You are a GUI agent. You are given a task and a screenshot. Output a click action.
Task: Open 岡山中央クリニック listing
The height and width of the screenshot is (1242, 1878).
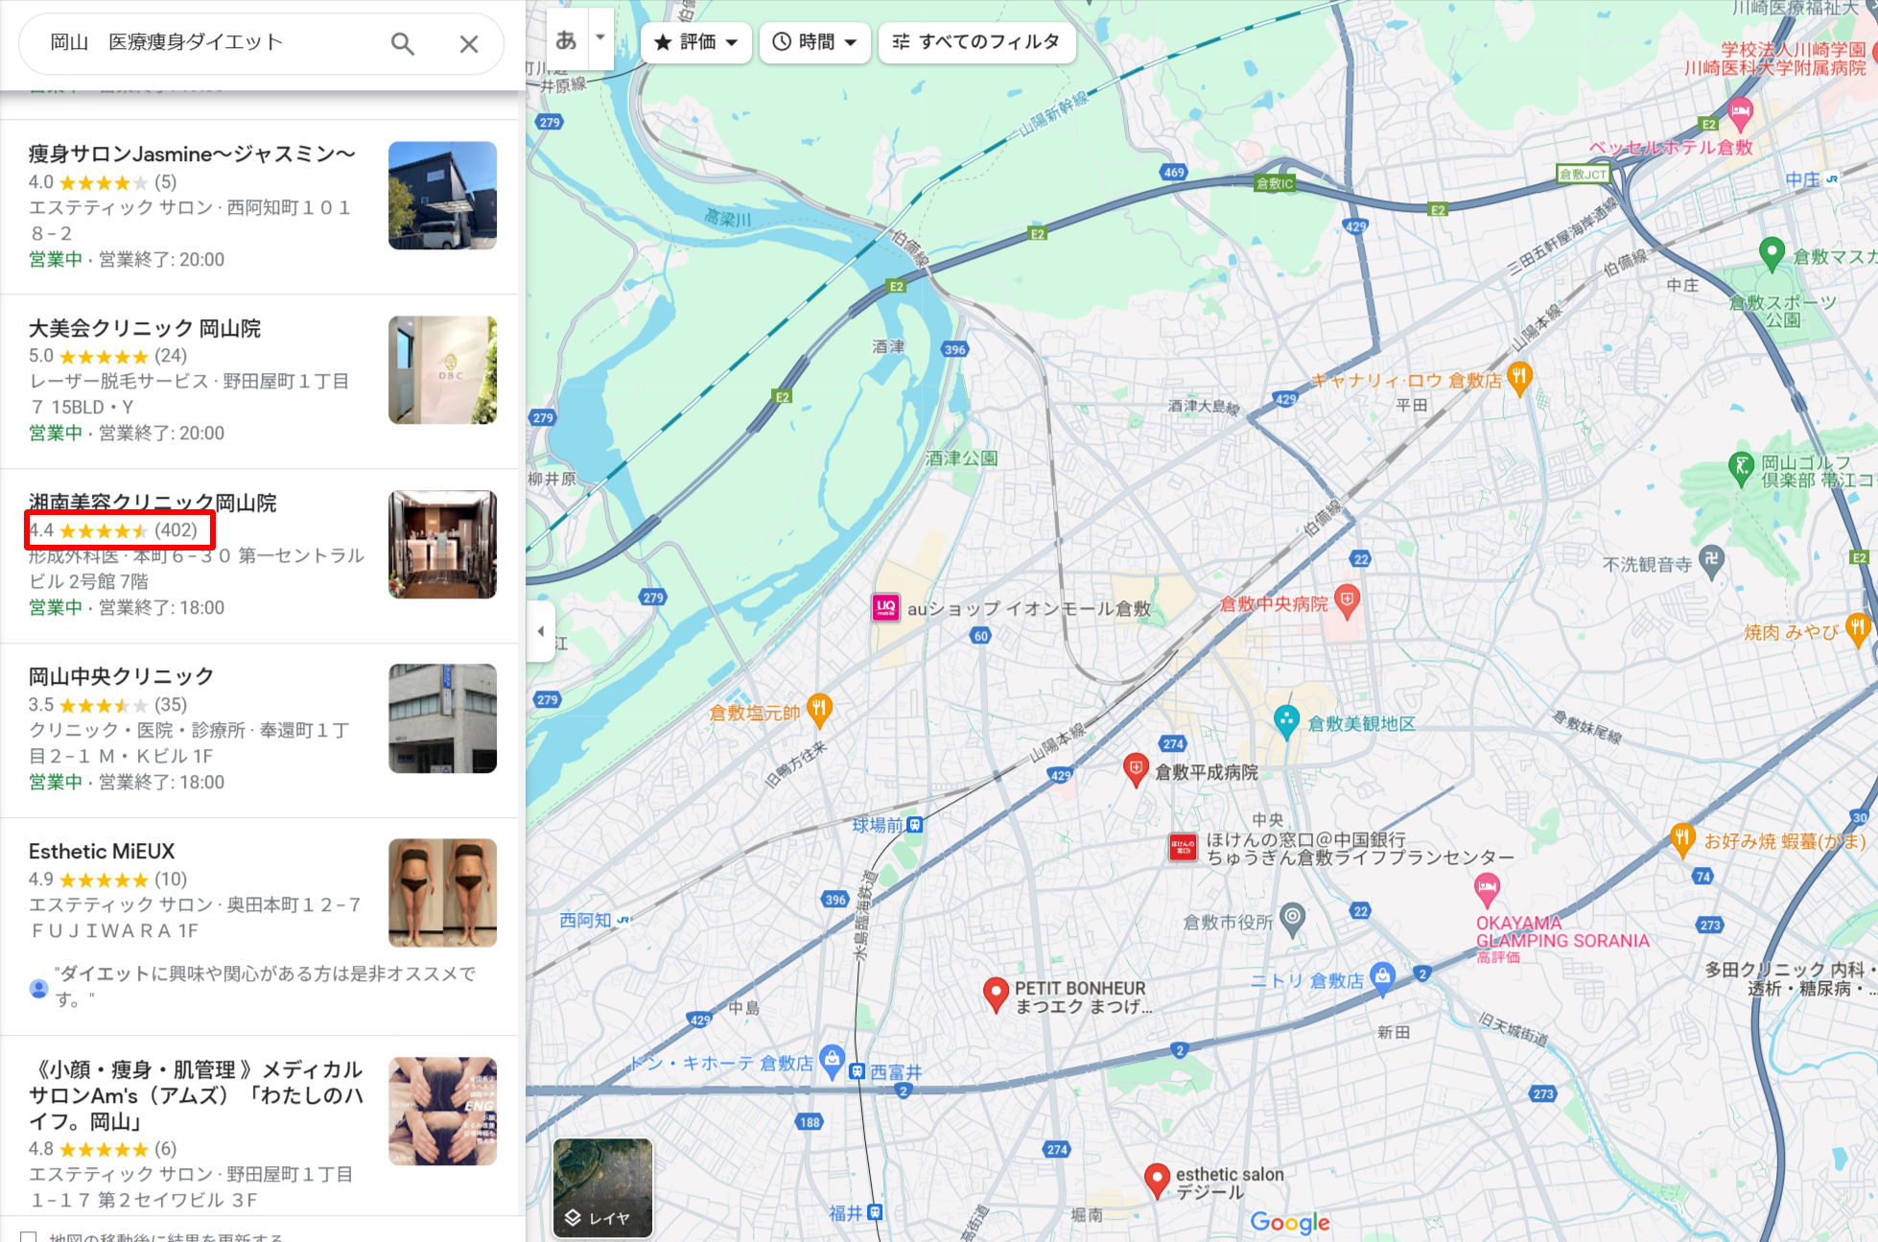(259, 730)
